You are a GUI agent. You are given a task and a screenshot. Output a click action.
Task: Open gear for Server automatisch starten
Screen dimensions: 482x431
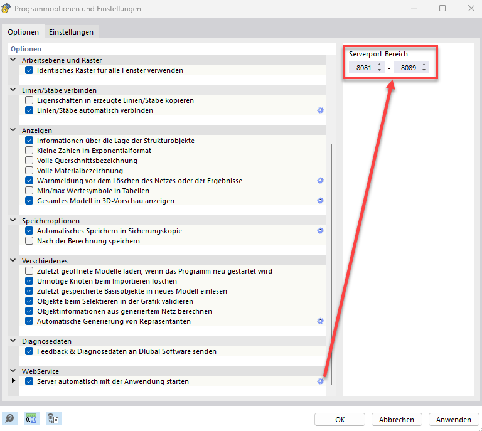(320, 381)
